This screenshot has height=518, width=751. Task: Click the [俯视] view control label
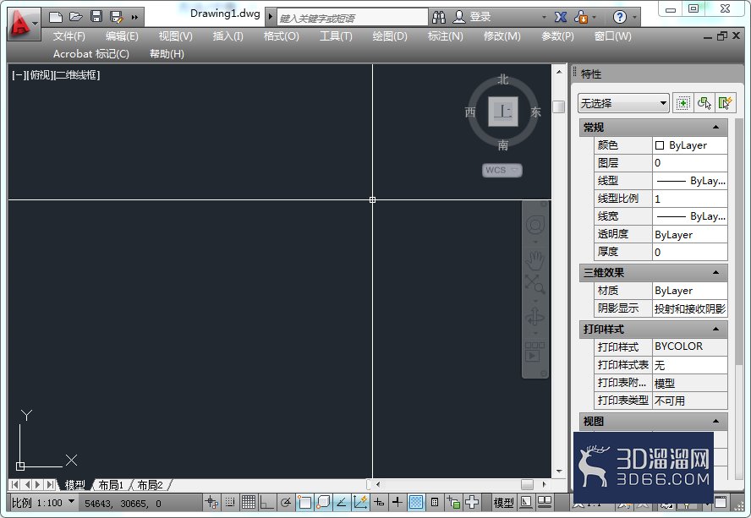[x=40, y=74]
